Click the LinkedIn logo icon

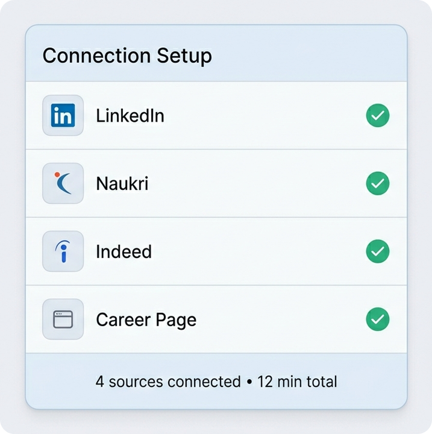click(x=63, y=115)
